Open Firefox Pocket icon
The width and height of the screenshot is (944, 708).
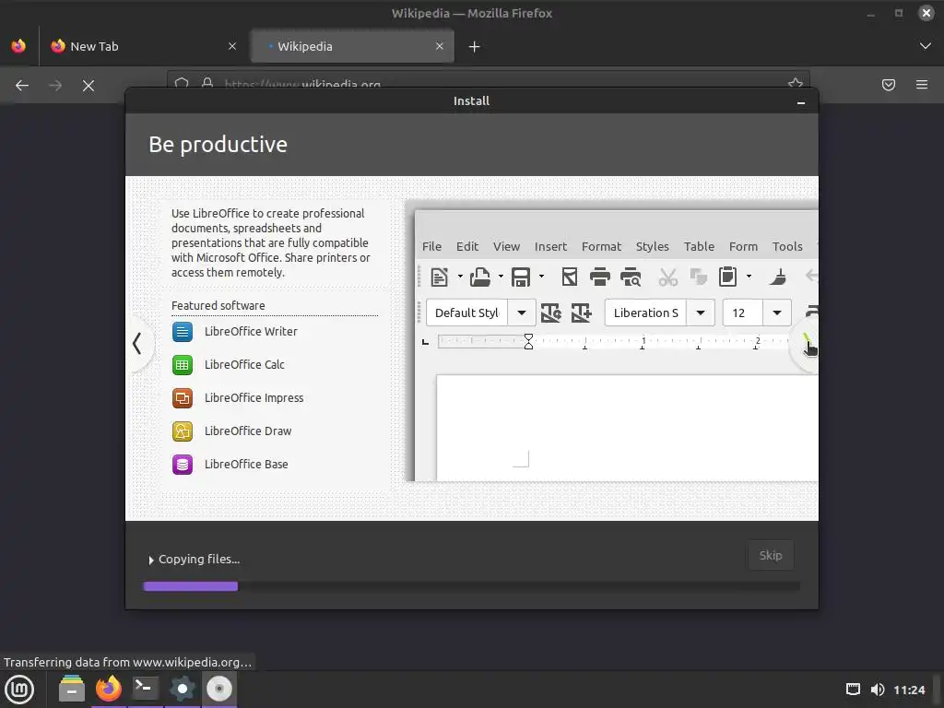[x=888, y=85]
